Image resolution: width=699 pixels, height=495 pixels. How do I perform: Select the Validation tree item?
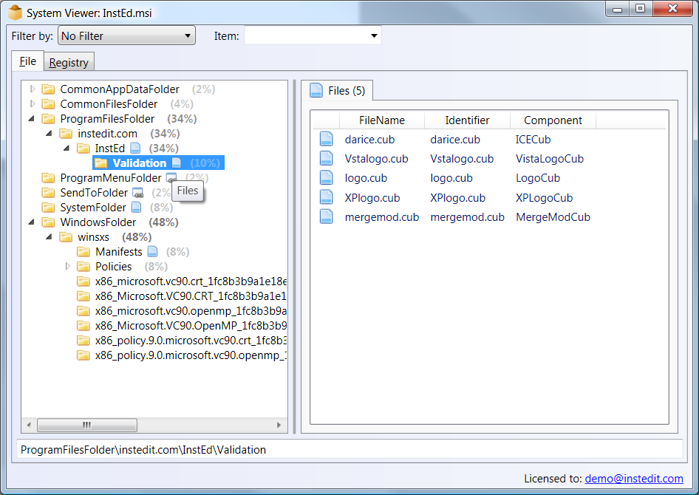[158, 163]
